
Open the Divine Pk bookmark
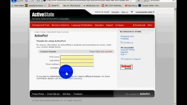53,6
